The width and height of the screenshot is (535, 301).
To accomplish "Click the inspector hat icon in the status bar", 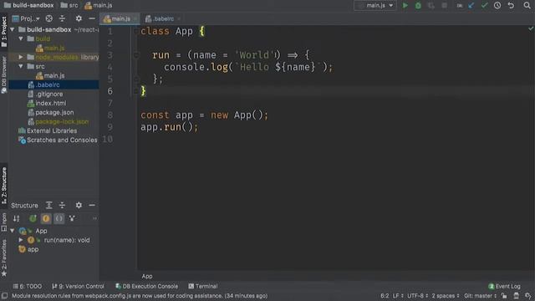I will click(x=517, y=296).
